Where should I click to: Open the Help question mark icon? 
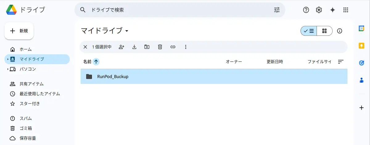coord(306,10)
